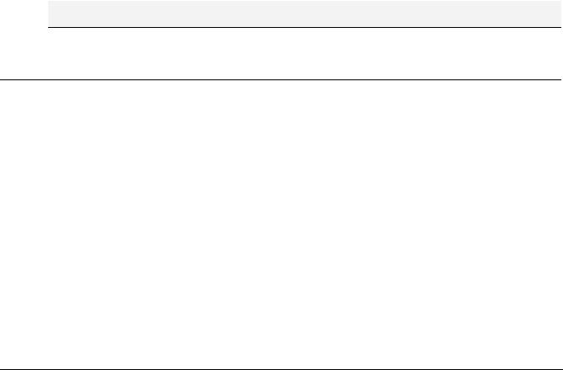
Task: Click the horizontal divider line below blank row
Action: 280,79
